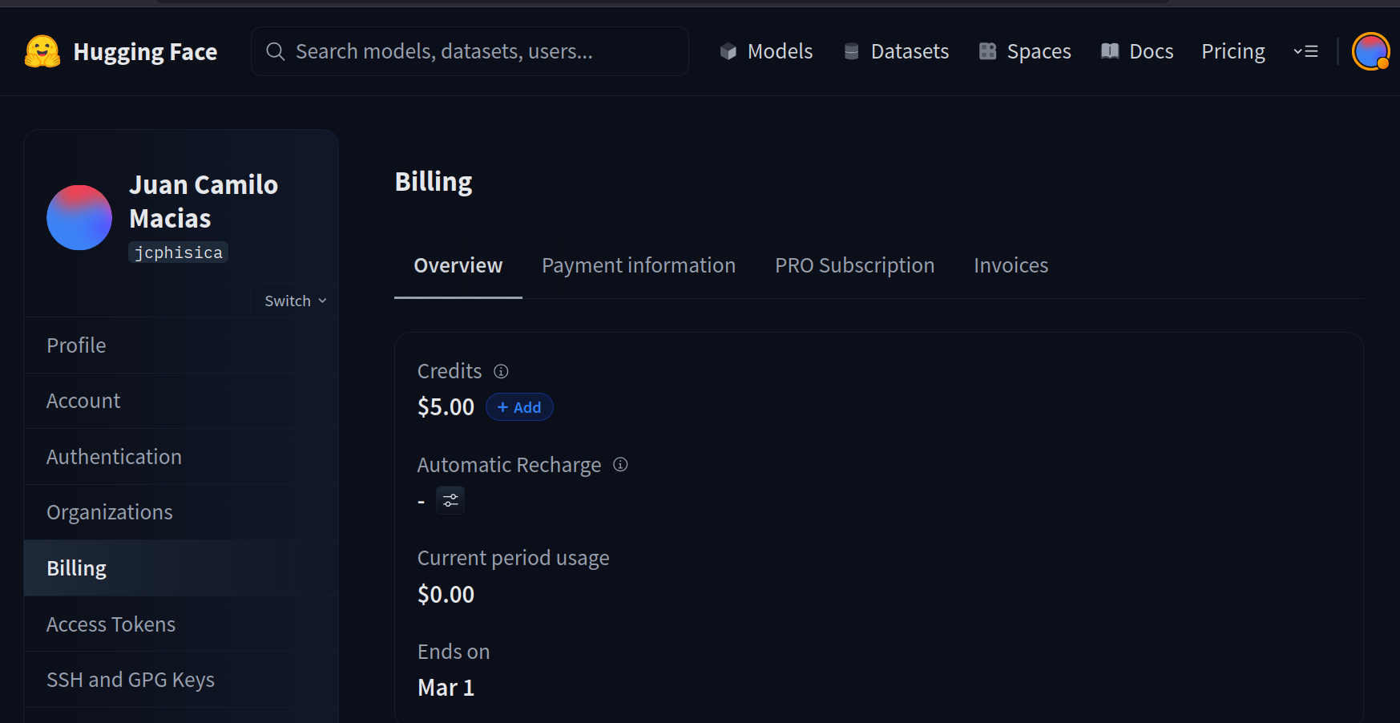The width and height of the screenshot is (1400, 723).
Task: Click inside the search models field
Action: [x=470, y=50]
